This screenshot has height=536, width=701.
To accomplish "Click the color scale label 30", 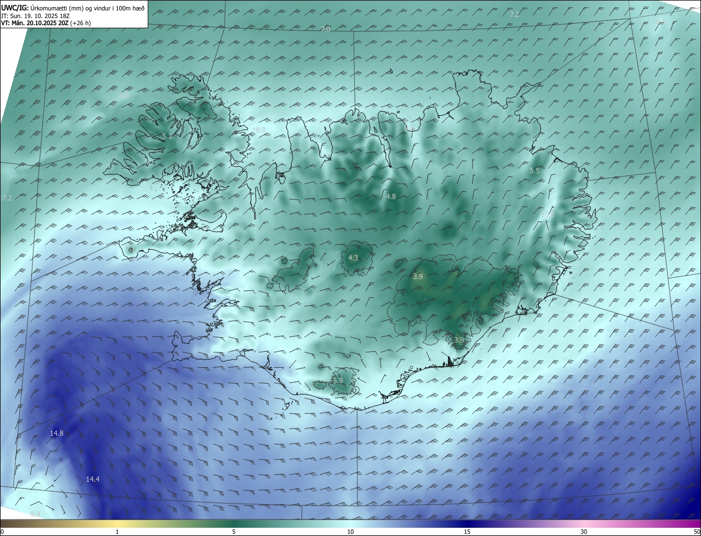I will click(x=584, y=532).
